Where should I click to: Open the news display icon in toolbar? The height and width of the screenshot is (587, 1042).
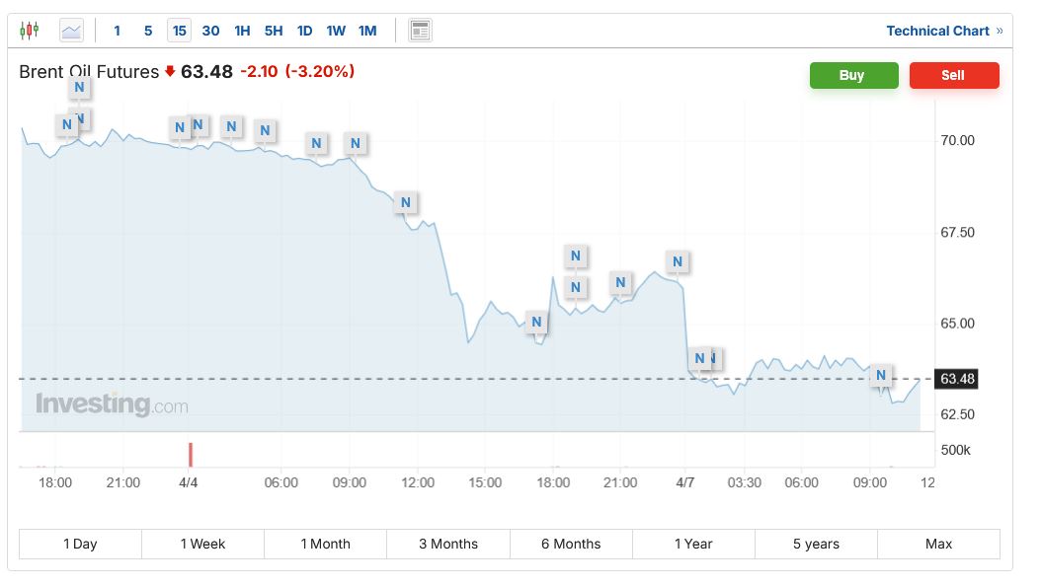point(420,31)
